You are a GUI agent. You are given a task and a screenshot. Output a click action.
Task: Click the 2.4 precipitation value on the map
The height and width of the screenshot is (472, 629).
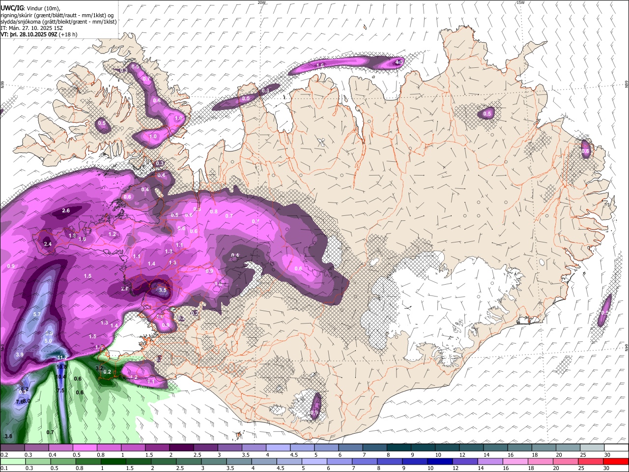click(48, 244)
